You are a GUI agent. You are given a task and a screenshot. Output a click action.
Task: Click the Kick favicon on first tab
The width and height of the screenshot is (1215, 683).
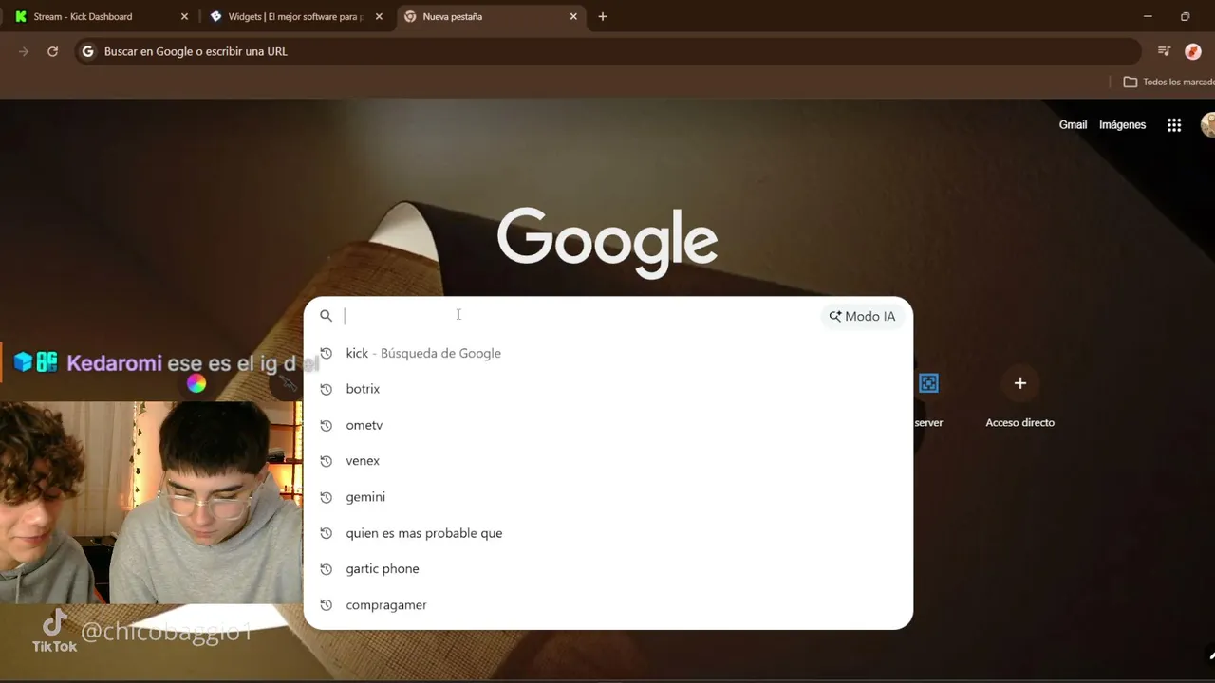21,16
